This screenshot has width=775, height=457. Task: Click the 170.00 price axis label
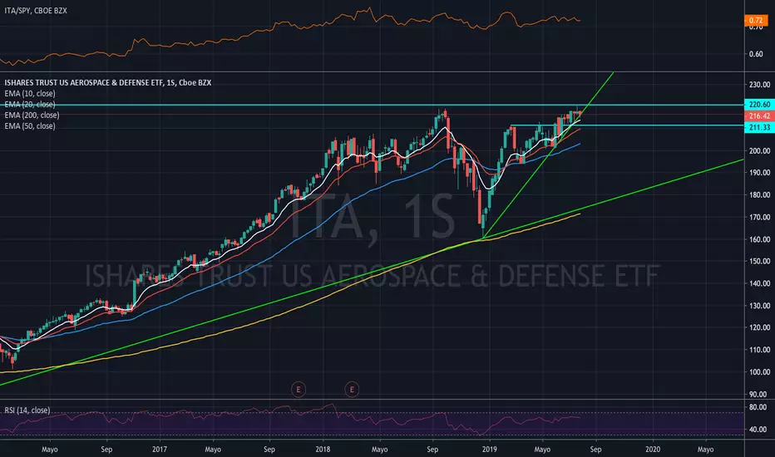tap(759, 217)
